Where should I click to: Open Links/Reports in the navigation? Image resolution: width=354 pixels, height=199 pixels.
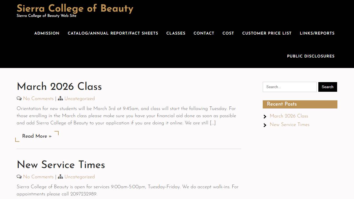[x=317, y=33]
